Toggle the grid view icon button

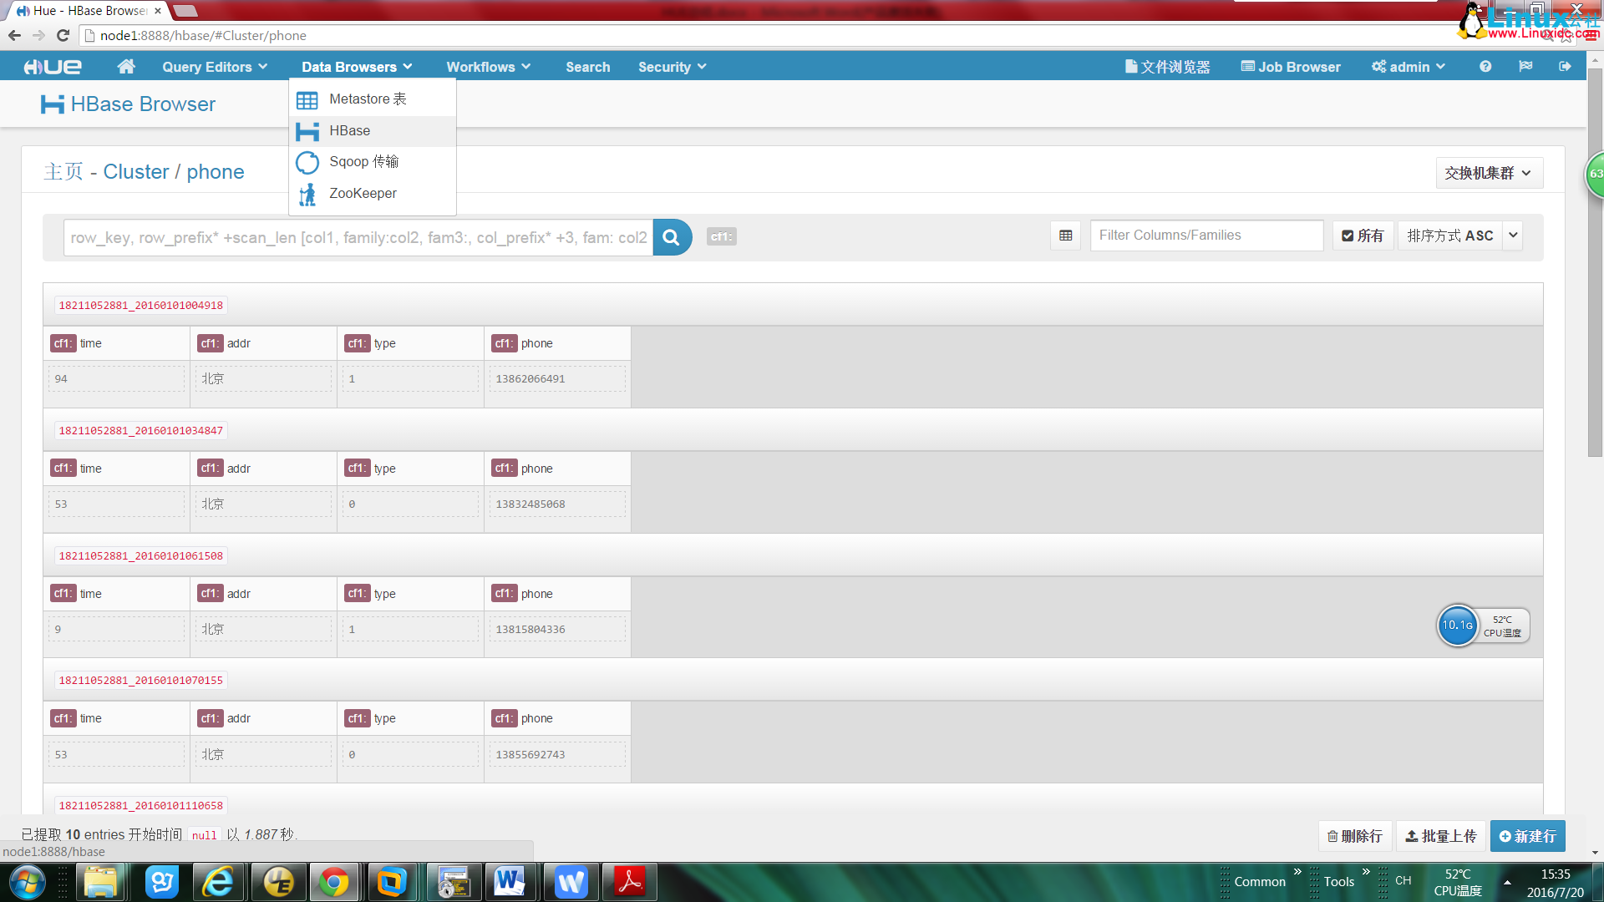tap(1065, 236)
